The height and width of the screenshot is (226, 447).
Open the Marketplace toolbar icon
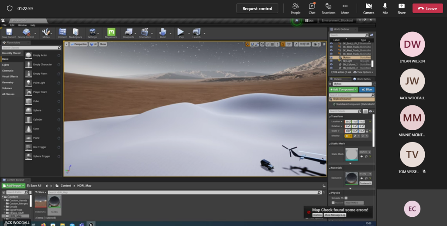(76, 33)
